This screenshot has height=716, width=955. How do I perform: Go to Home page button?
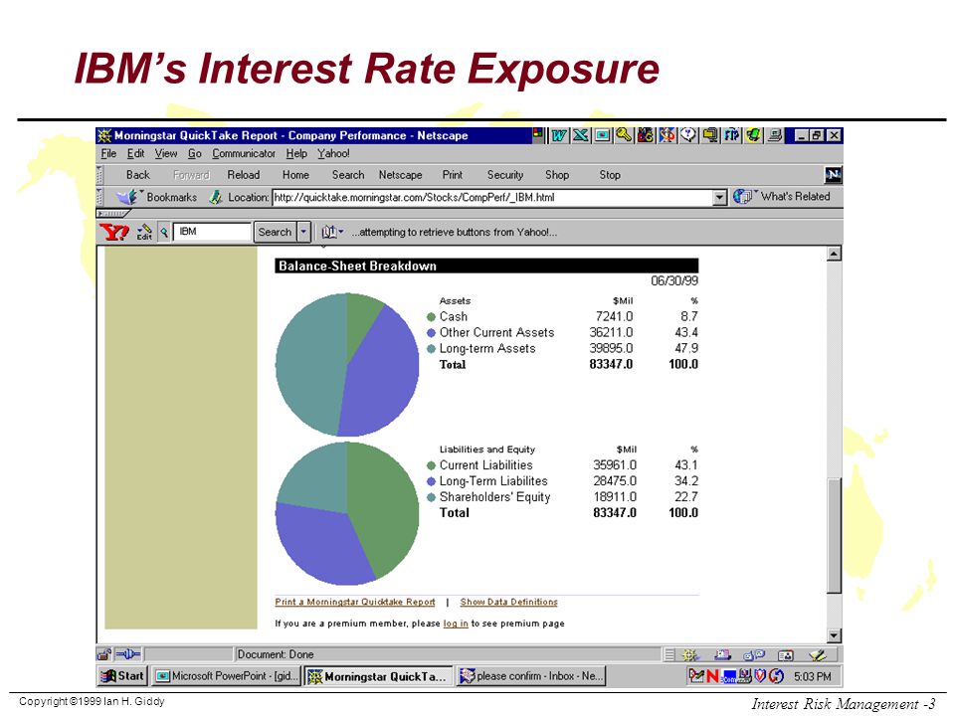(x=295, y=175)
